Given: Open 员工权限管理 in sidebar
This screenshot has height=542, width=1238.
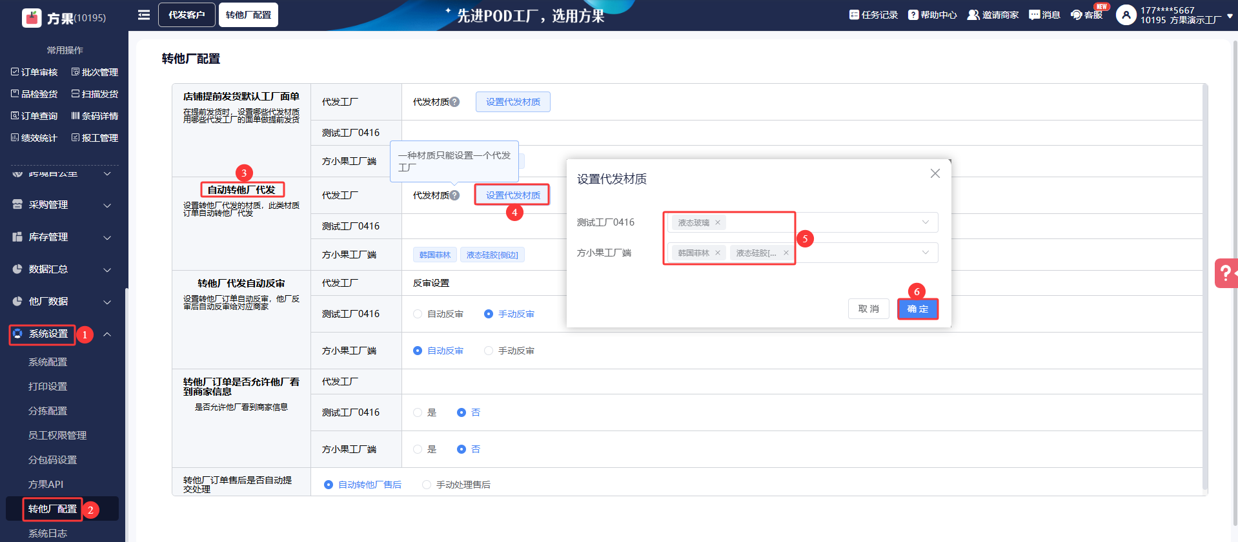Looking at the screenshot, I should pos(57,436).
